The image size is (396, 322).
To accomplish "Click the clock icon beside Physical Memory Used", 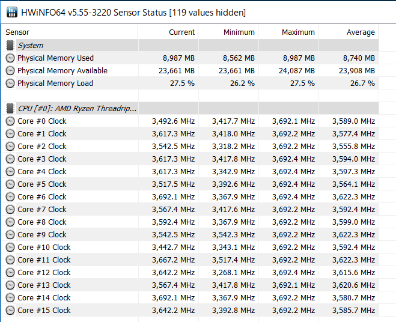I will 10,58.
